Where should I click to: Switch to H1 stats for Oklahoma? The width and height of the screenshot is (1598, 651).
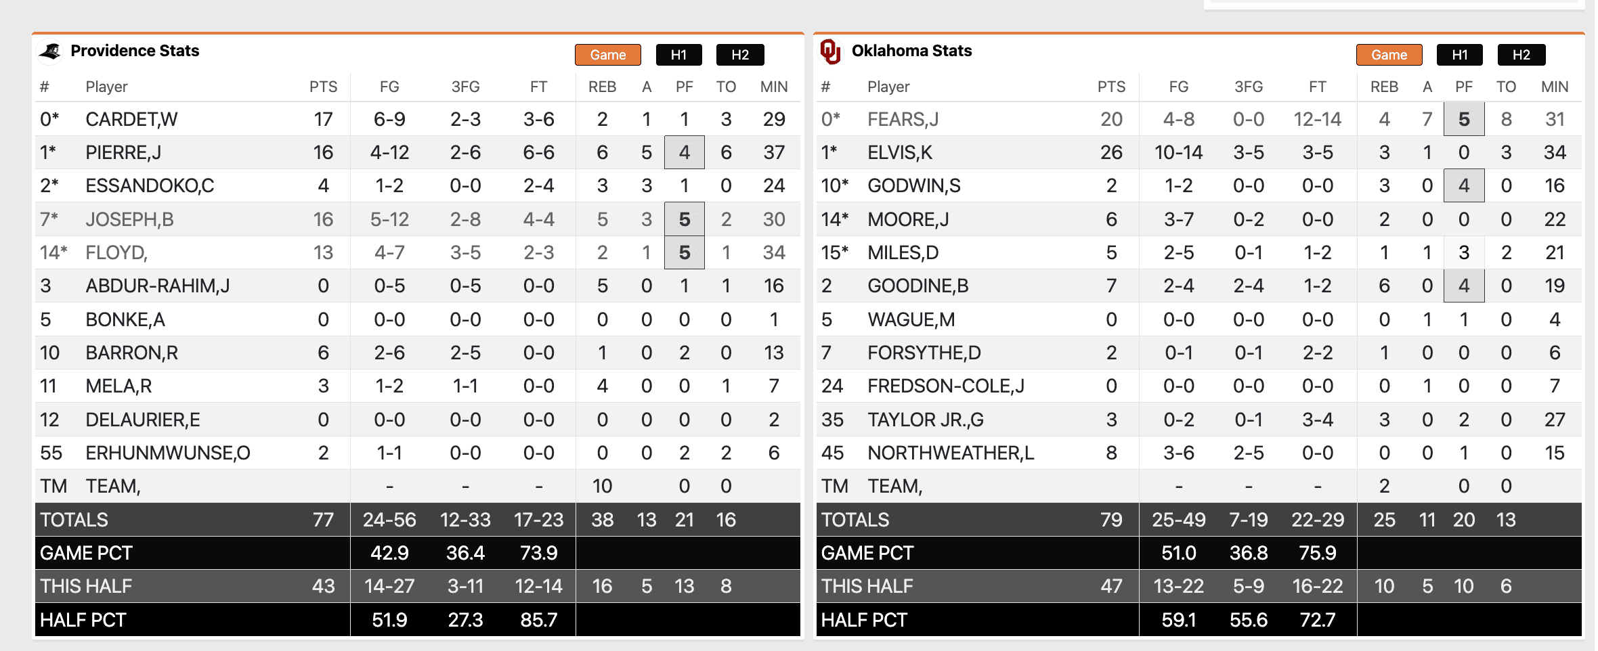coord(1460,55)
